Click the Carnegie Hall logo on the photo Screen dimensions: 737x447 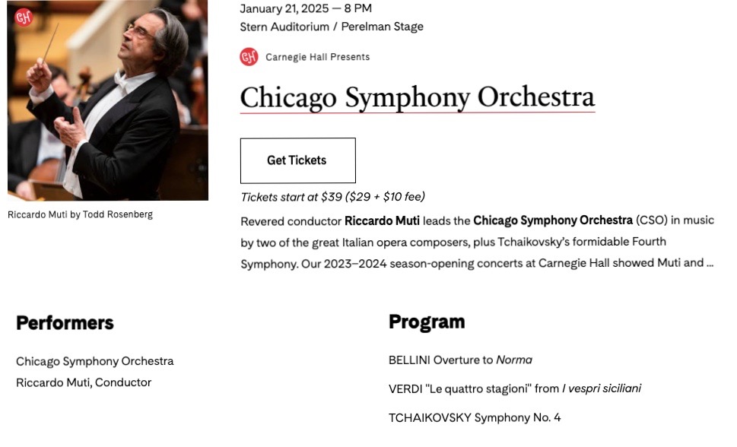(x=24, y=17)
